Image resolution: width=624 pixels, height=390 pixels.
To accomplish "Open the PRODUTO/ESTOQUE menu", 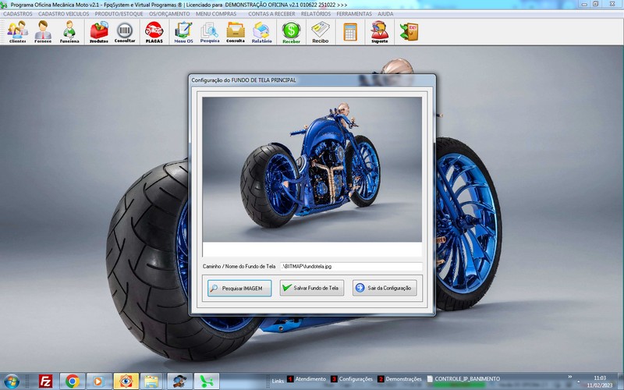I will tap(119, 13).
